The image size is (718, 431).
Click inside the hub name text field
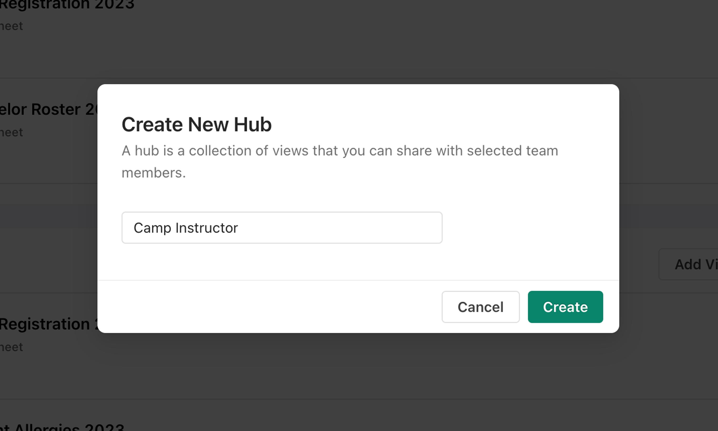282,228
